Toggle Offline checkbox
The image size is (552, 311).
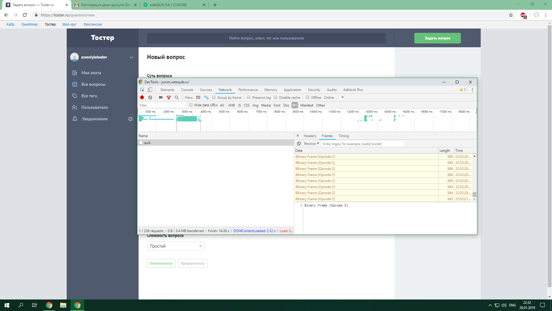(308, 97)
